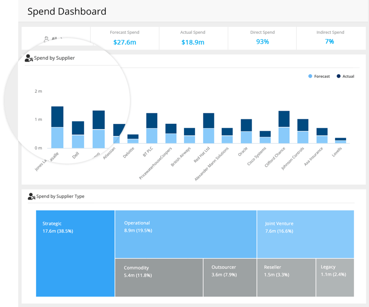Click the Indirect Spend KPI tile

(x=330, y=38)
